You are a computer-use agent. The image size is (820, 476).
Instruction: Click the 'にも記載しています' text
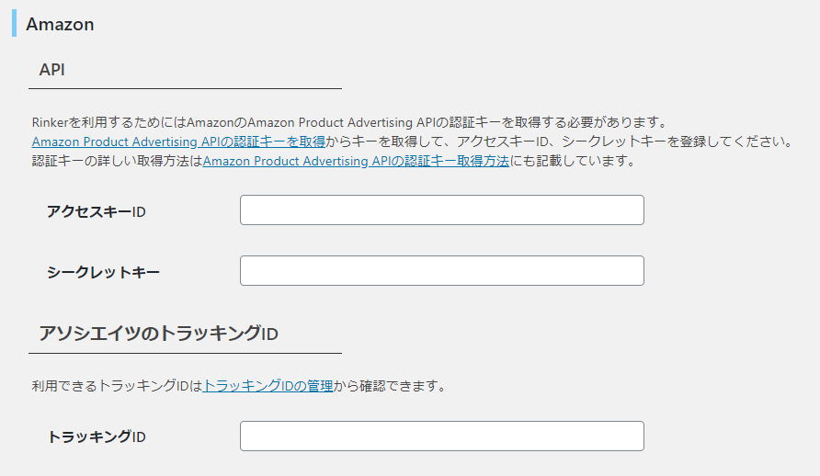(573, 161)
